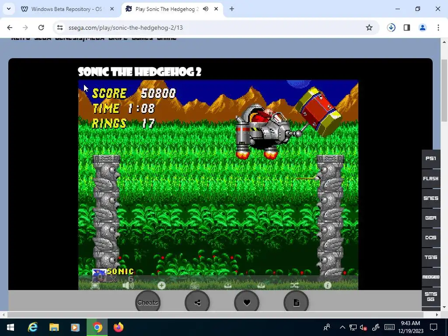Open the network status tray icon
Screen dimensions: 448x336
tap(353, 327)
